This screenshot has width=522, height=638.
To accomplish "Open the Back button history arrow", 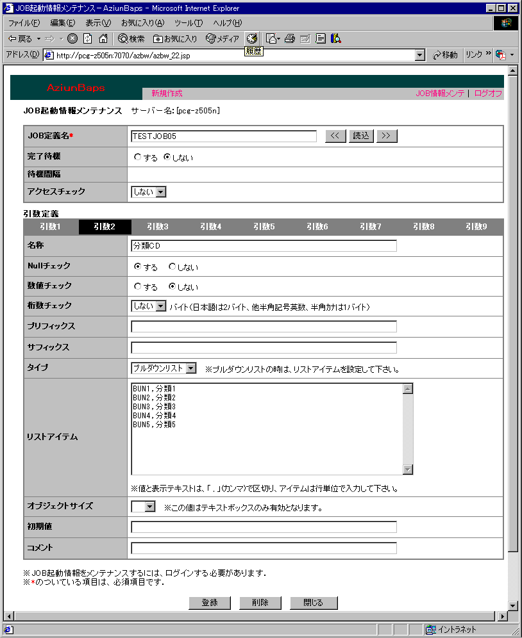I will pos(38,38).
